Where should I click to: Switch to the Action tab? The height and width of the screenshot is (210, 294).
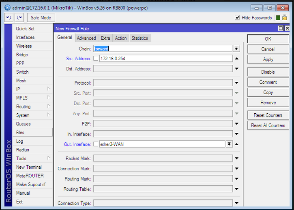121,38
